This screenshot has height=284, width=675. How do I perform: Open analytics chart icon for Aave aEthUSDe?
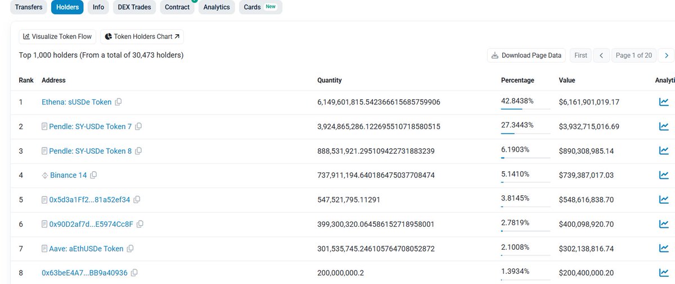tap(664, 249)
